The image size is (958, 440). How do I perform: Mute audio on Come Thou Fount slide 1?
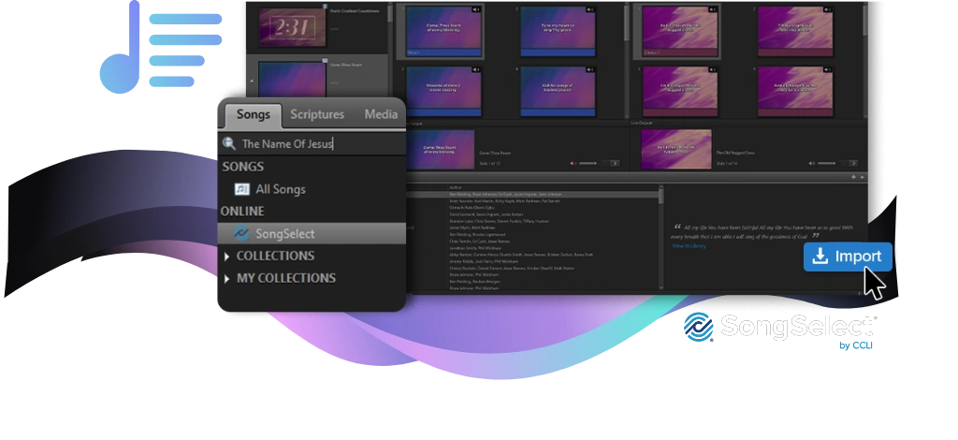(476, 9)
